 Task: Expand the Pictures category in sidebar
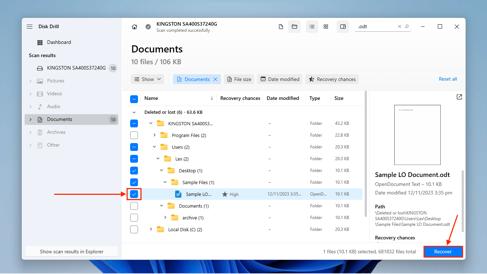[x=30, y=81]
